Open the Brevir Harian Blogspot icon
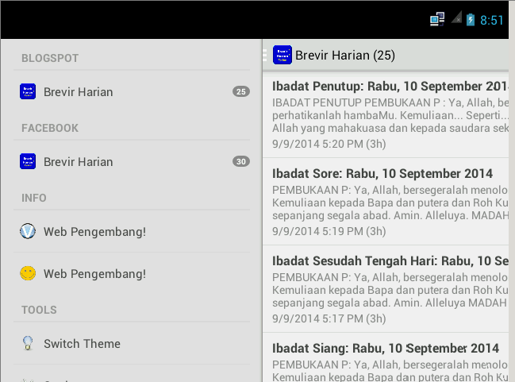The image size is (515, 382). click(28, 91)
